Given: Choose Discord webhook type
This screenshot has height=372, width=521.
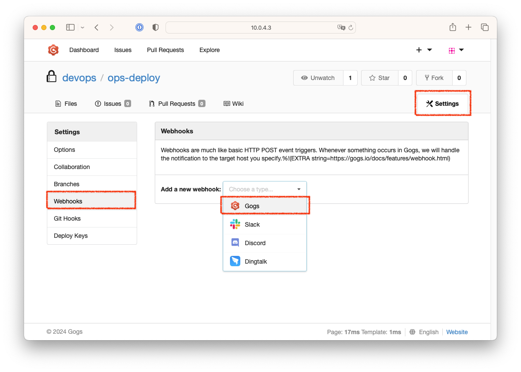Looking at the screenshot, I should tap(265, 243).
